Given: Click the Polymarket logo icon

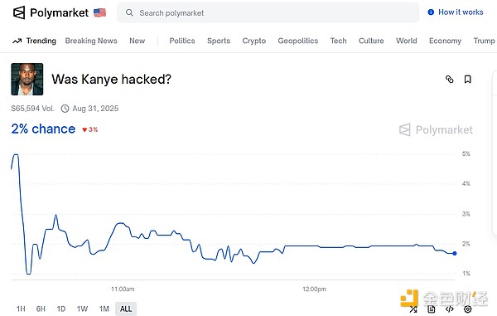Looking at the screenshot, I should 19,12.
